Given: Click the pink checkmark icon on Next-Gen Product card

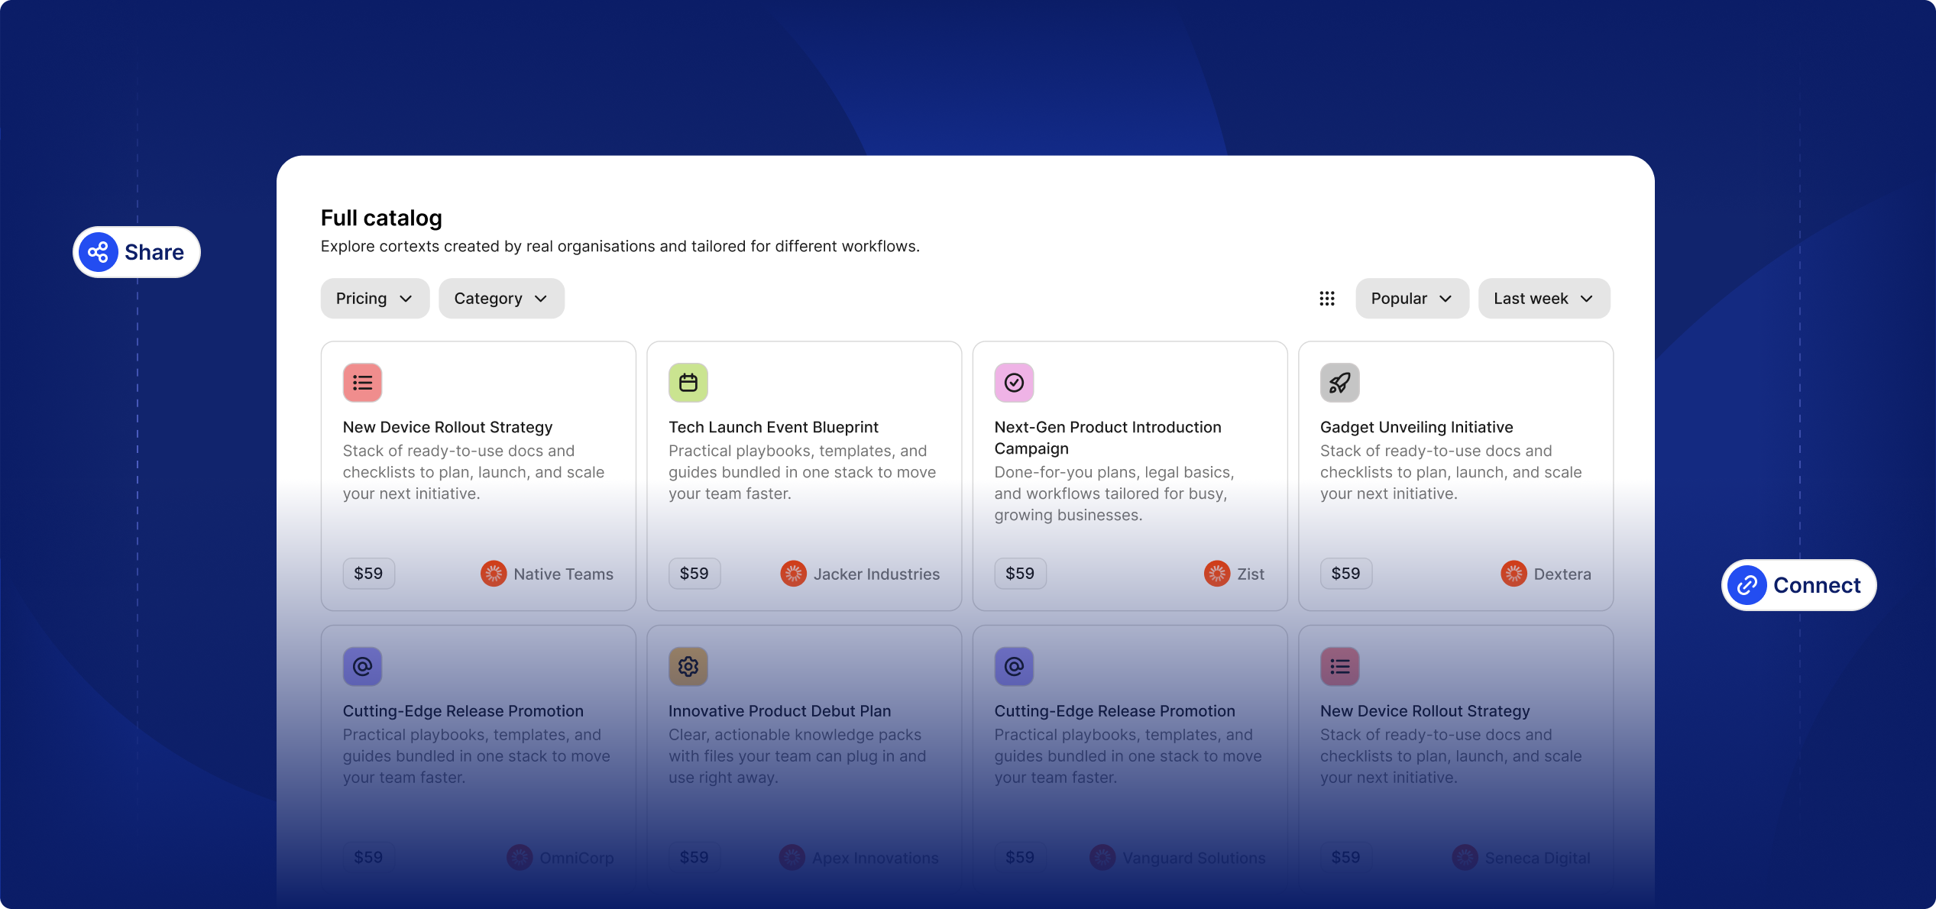Looking at the screenshot, I should click(1014, 383).
